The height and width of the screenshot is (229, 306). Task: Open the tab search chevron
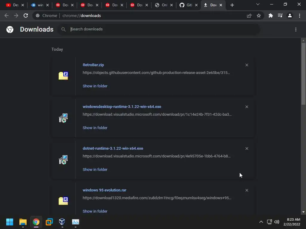[x=258, y=4]
